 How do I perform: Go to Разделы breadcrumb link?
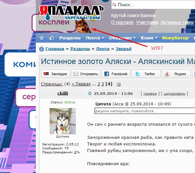click(80, 49)
